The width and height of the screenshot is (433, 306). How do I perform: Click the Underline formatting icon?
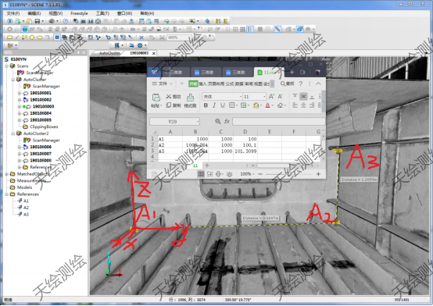pos(223,105)
